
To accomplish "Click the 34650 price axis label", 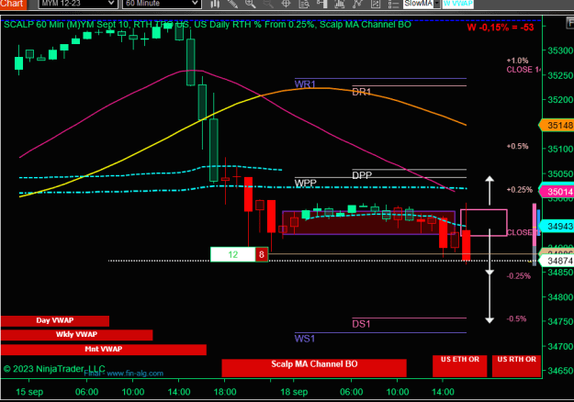I will pos(560,371).
